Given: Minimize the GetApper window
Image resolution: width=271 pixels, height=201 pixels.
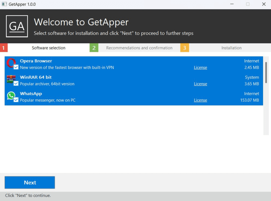Looking at the screenshot, I should [x=232, y=4].
